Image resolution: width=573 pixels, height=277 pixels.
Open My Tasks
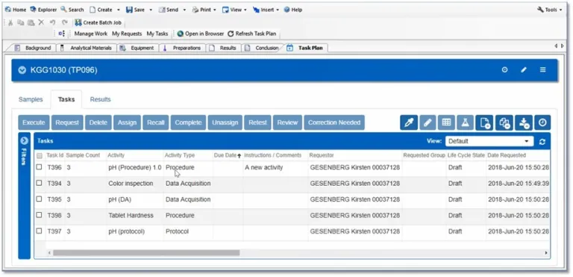(x=157, y=34)
